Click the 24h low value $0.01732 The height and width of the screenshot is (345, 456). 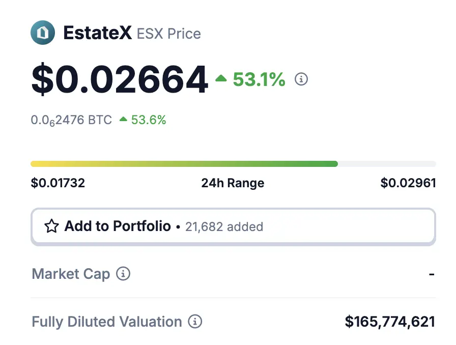(58, 183)
